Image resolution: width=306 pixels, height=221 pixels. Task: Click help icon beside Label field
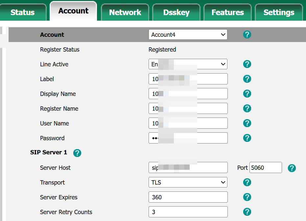(x=247, y=79)
